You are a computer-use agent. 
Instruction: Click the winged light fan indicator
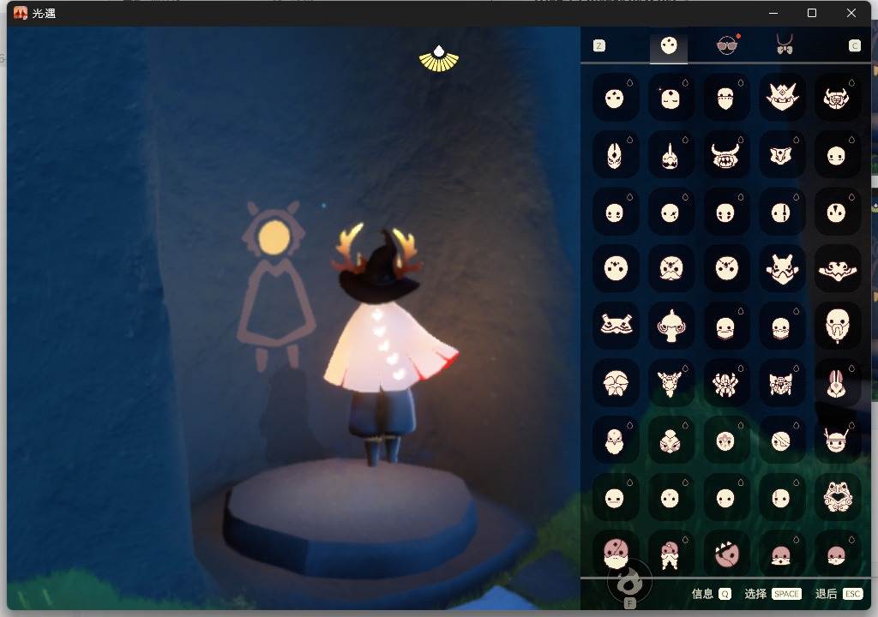(x=439, y=59)
